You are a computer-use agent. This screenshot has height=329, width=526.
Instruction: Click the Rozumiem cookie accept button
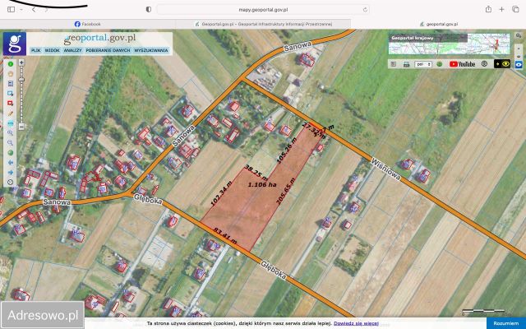[506, 323]
